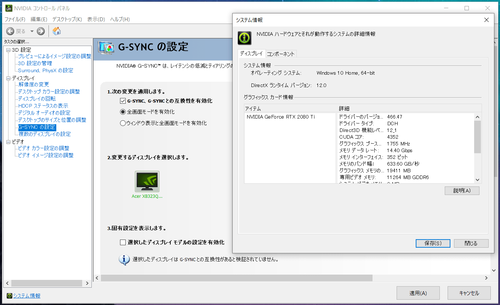Viewport: 500px width, 305px height.
Task: Open the システム情報 link
Action: 27,296
